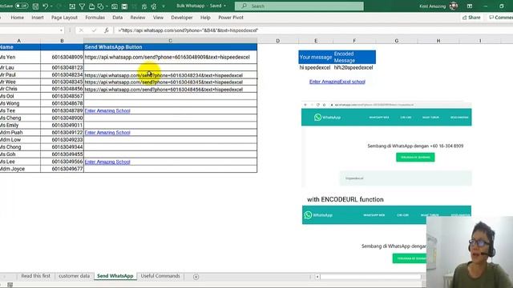This screenshot has width=513, height=288.
Task: Open the Page Layout ribbon tab
Action: pyautogui.click(x=64, y=18)
